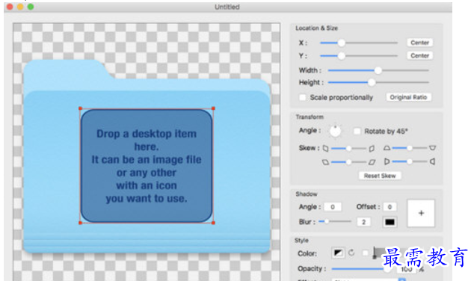474x281 pixels.
Task: Click the Shadow Offset input field
Action: click(x=390, y=207)
